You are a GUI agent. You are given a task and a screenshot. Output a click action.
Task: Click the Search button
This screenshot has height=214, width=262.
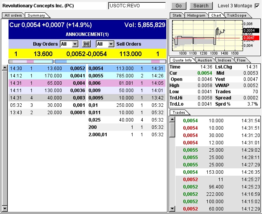201,6
